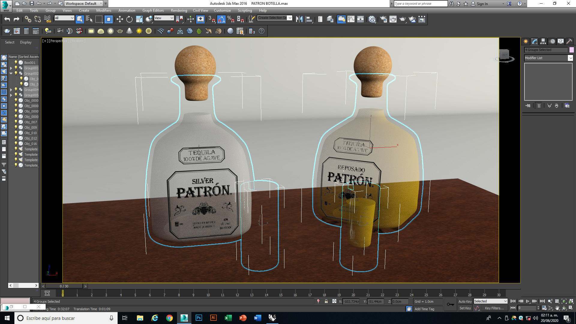Click play animation button
This screenshot has width=576, height=324.
coord(527,301)
